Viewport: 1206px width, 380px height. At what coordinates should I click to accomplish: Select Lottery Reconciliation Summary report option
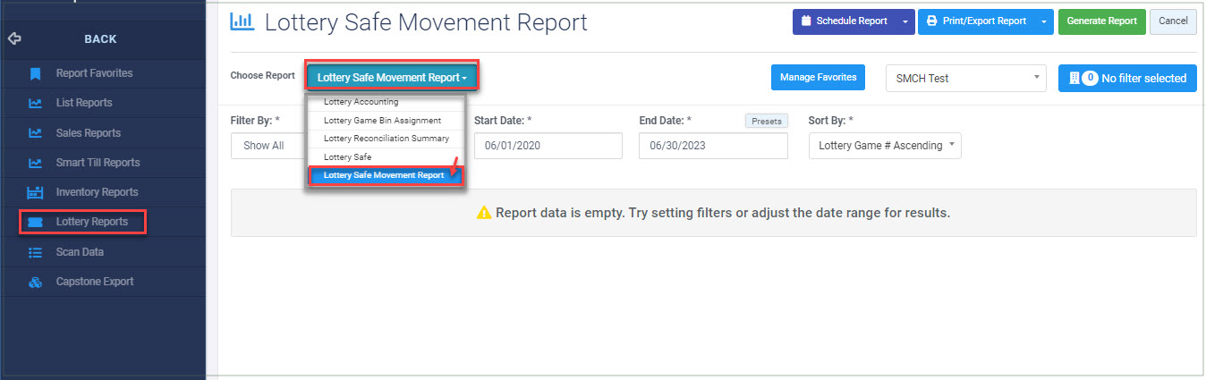pyautogui.click(x=386, y=139)
